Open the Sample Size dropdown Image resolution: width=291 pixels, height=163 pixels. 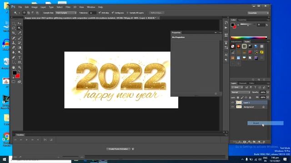(66, 13)
